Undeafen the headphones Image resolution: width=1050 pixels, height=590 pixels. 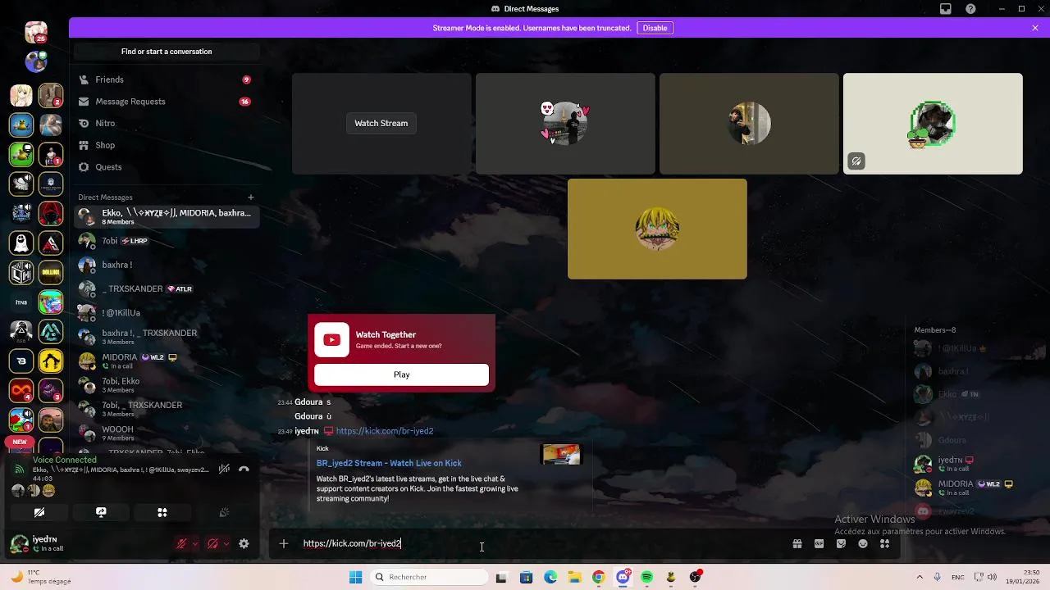coord(212,543)
